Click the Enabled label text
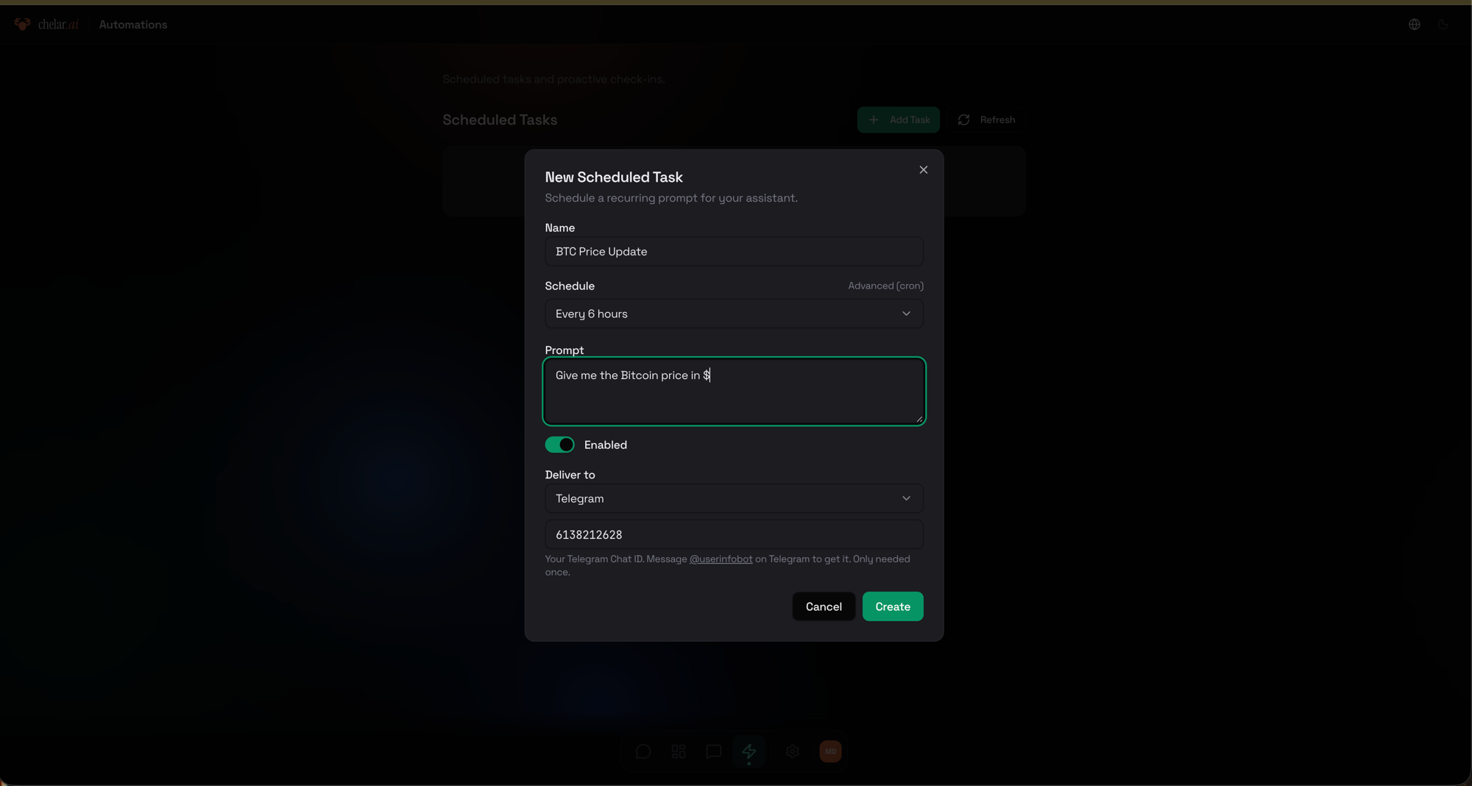The height and width of the screenshot is (786, 1472). 606,445
